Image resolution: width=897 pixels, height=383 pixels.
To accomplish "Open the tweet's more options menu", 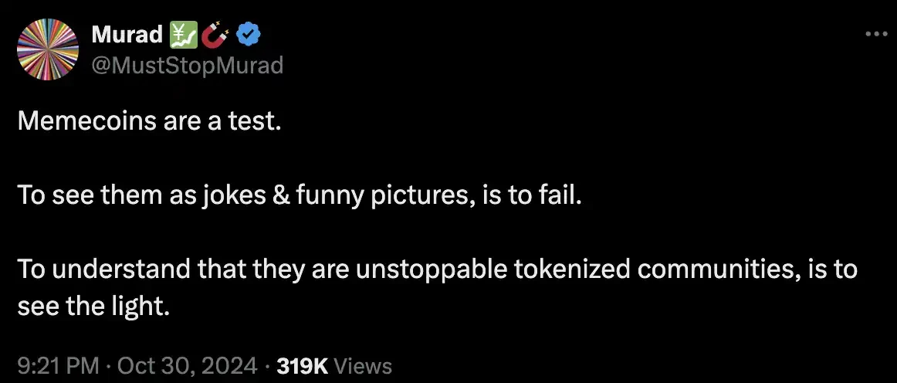I will [877, 35].
